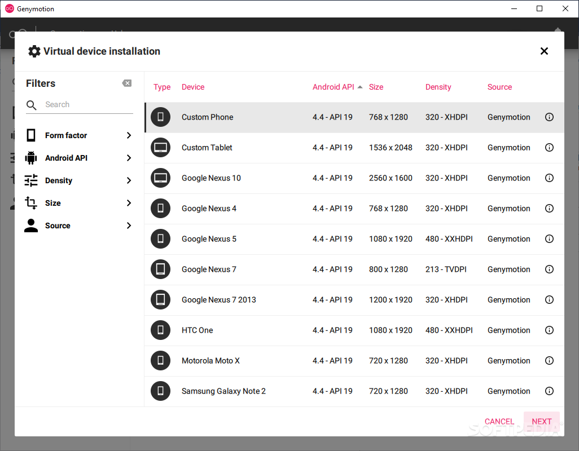
Task: Click the phone type icon for Custom Phone
Action: [160, 117]
